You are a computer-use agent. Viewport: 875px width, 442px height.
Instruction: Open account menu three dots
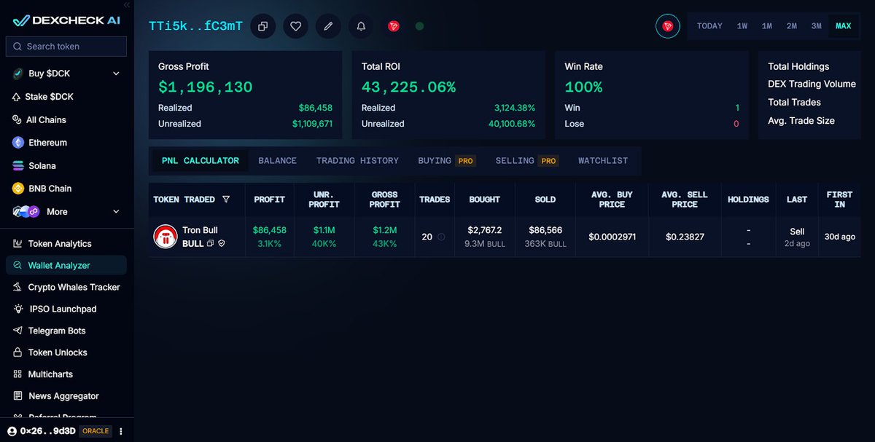pyautogui.click(x=121, y=431)
